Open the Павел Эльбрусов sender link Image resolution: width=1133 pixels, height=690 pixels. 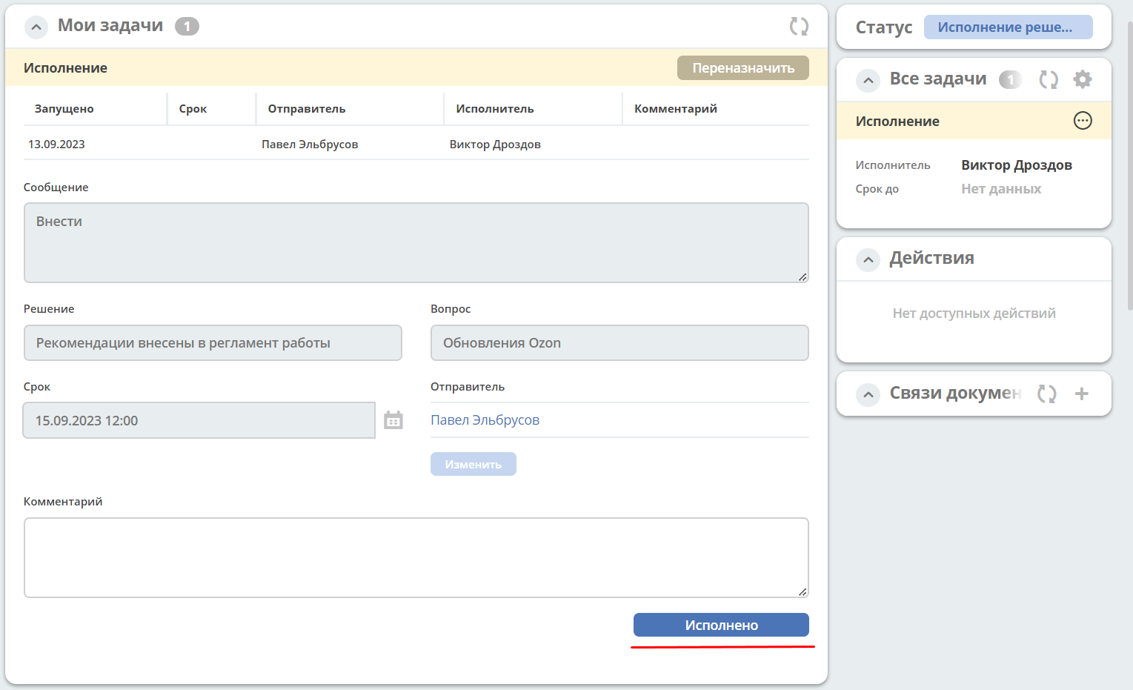click(485, 420)
